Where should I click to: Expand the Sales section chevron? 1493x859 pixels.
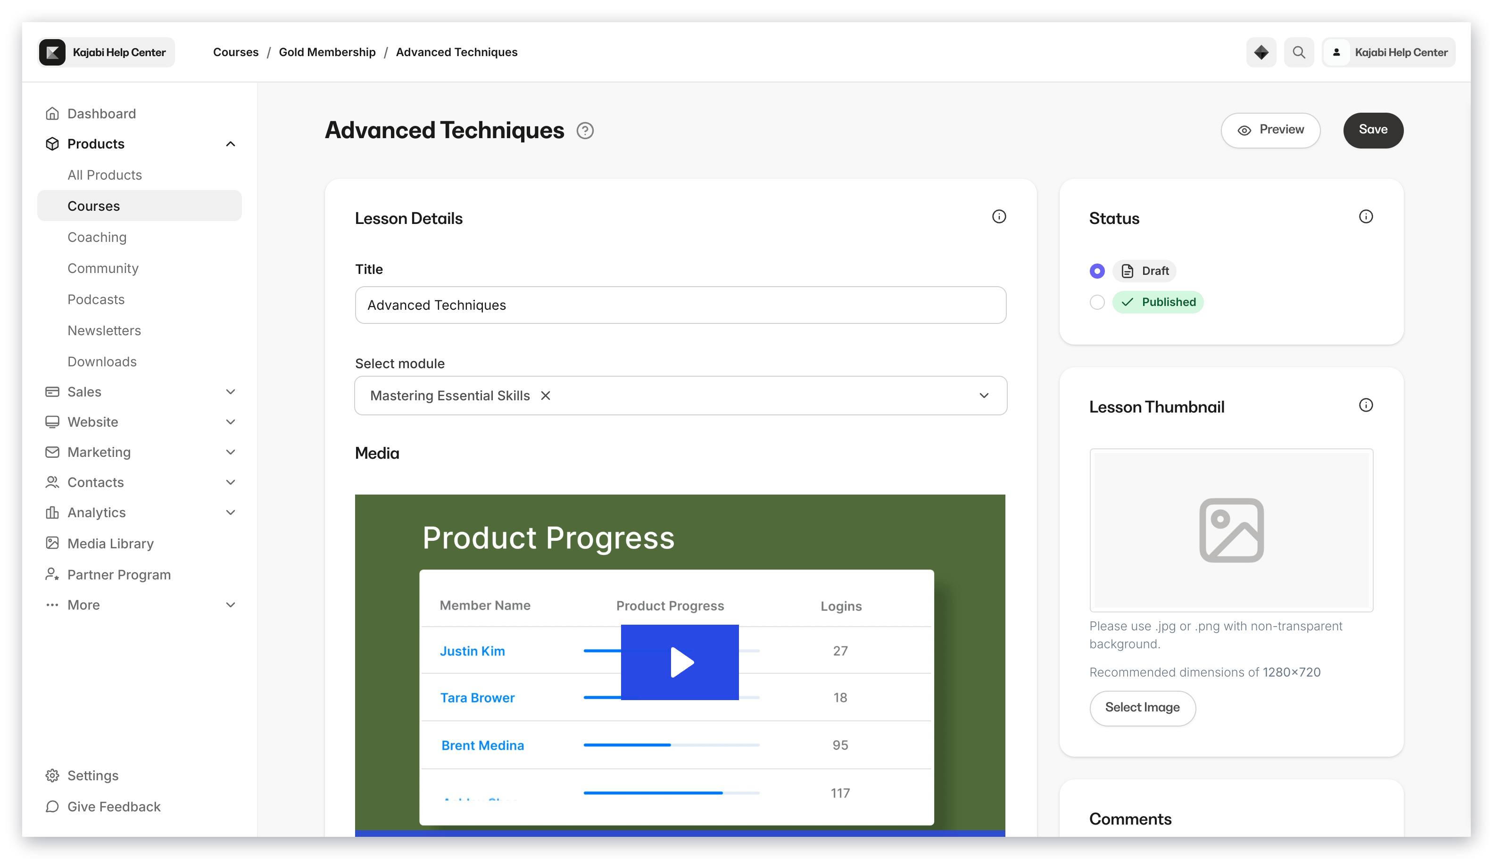click(x=230, y=392)
